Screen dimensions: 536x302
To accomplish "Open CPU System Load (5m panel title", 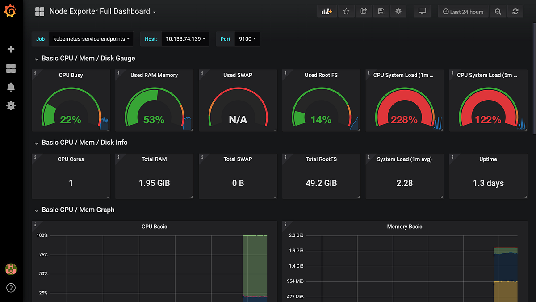I will point(487,75).
